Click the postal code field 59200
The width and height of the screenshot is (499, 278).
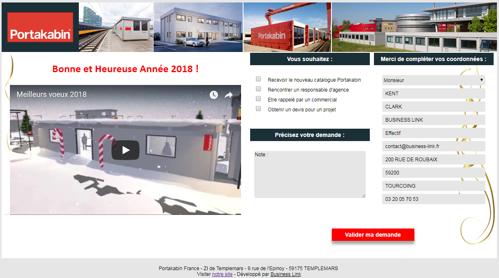tap(433, 173)
